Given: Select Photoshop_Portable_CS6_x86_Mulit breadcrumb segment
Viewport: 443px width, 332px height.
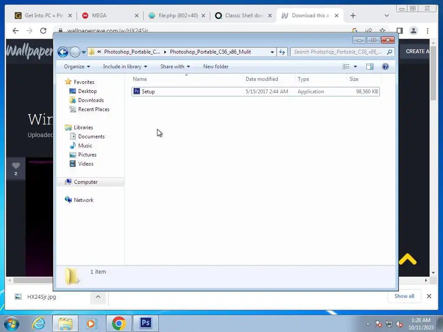Looking at the screenshot, I should click(210, 52).
